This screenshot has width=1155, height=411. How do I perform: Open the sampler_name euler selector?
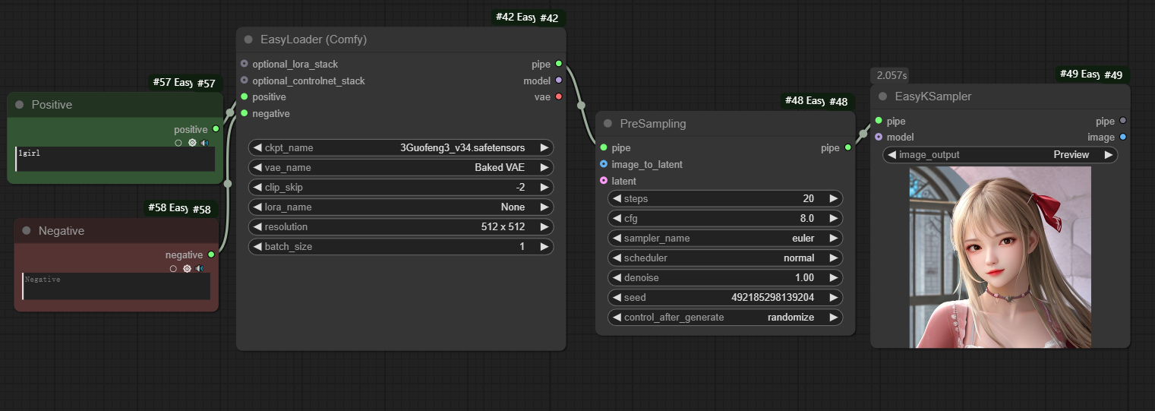(x=726, y=238)
